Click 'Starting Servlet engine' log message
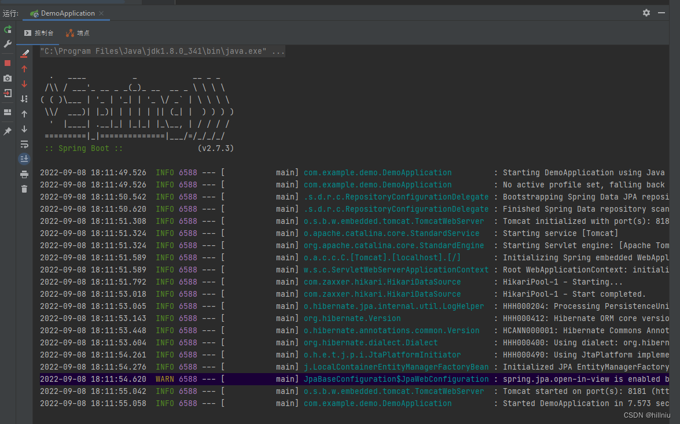The height and width of the screenshot is (424, 680). 586,245
